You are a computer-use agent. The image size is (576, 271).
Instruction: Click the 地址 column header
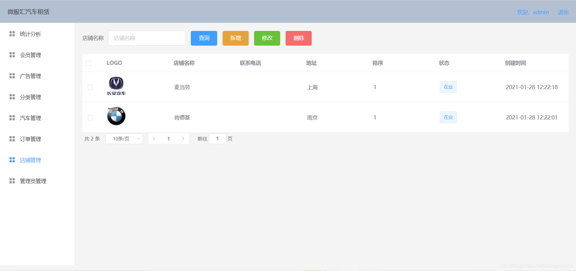coord(311,63)
